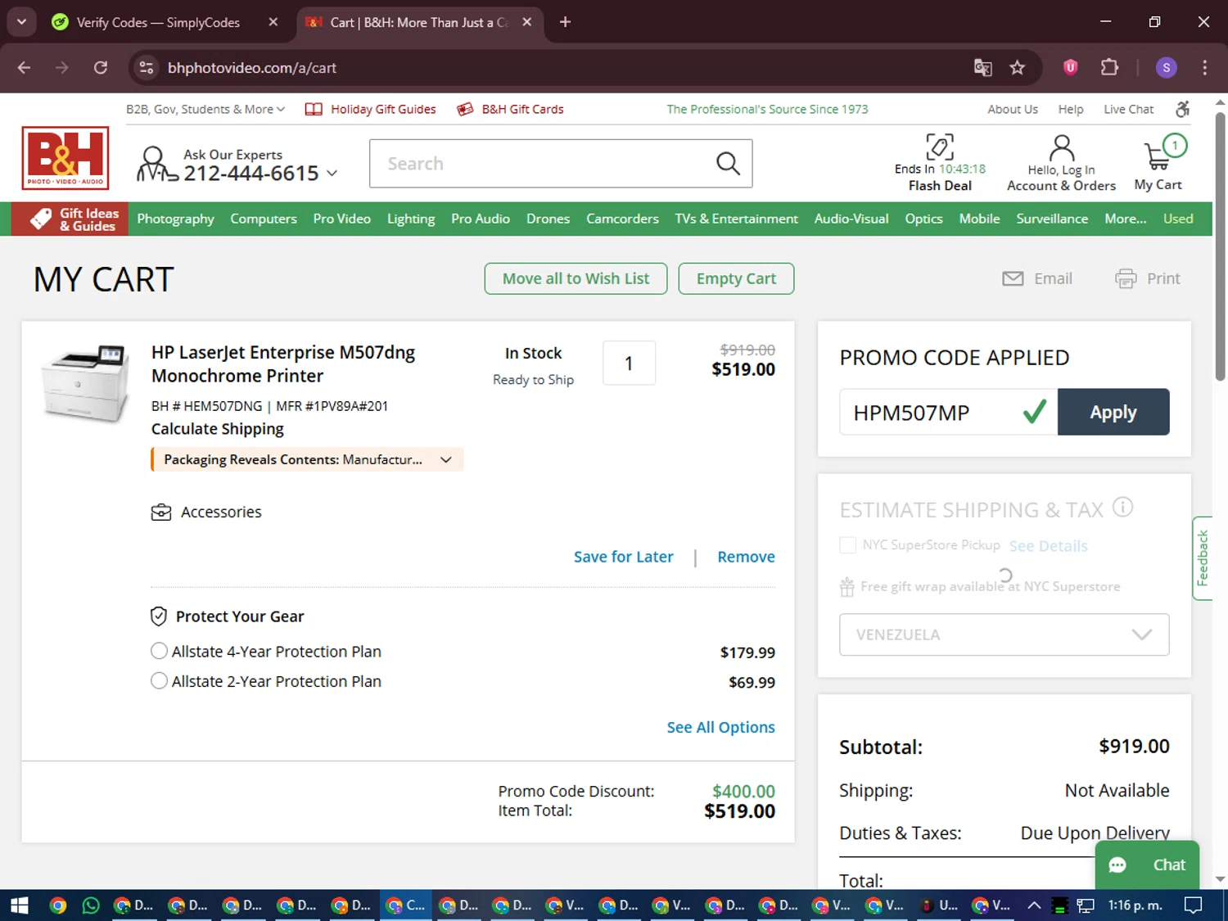
Task: Apply the HPM507MP promo code
Action: [x=1113, y=412]
